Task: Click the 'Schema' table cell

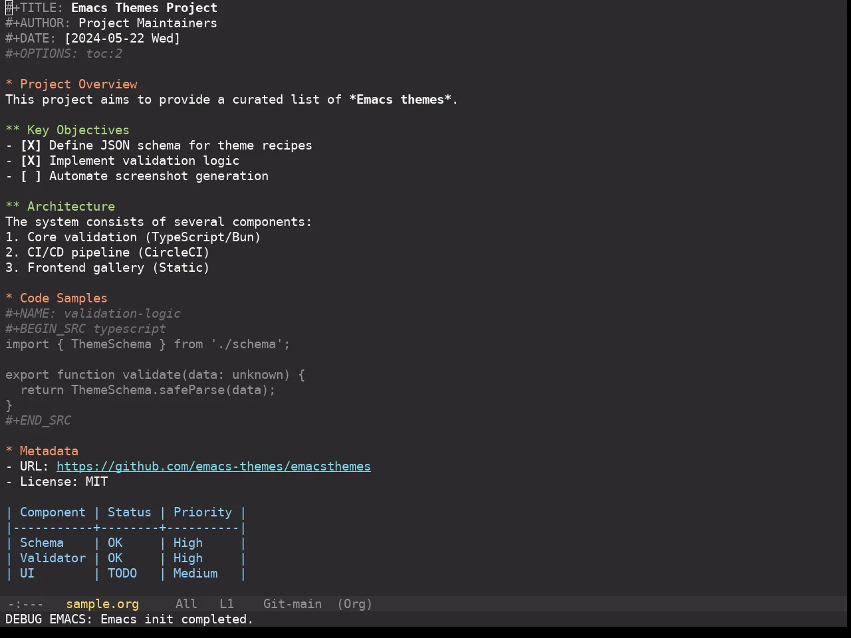Action: pos(42,543)
